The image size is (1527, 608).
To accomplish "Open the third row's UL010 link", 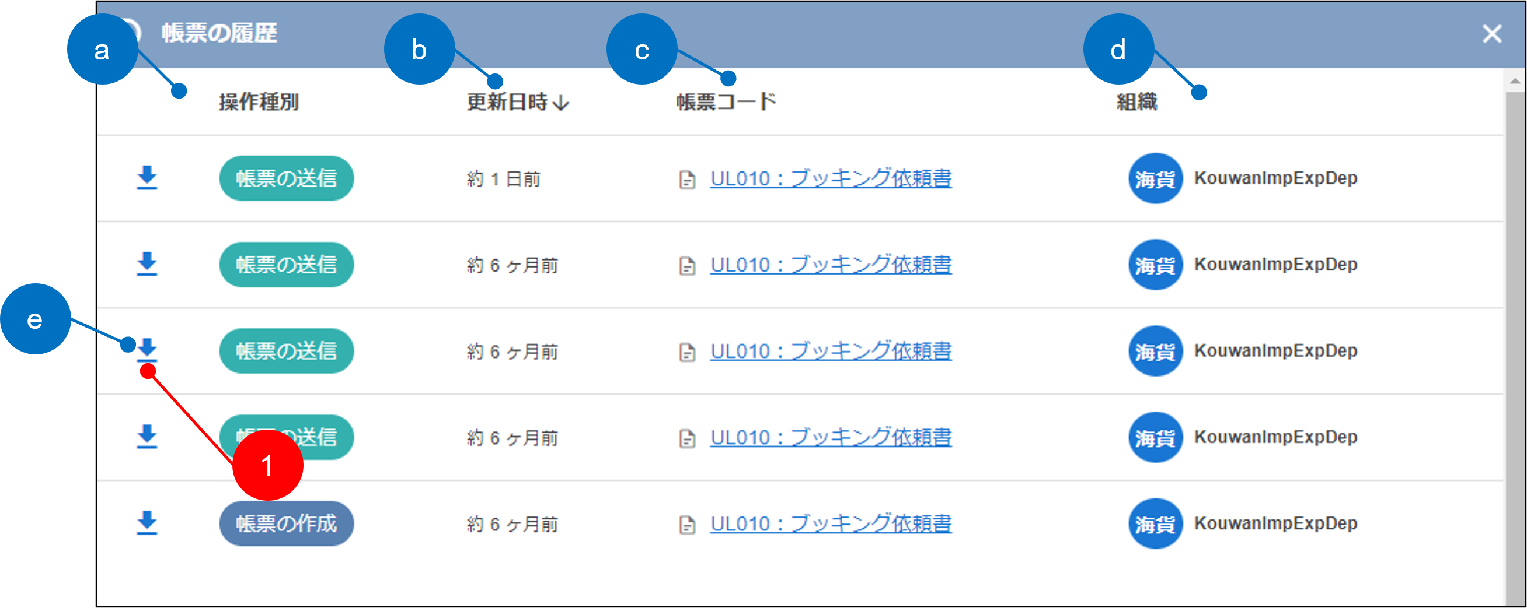I will click(x=831, y=351).
